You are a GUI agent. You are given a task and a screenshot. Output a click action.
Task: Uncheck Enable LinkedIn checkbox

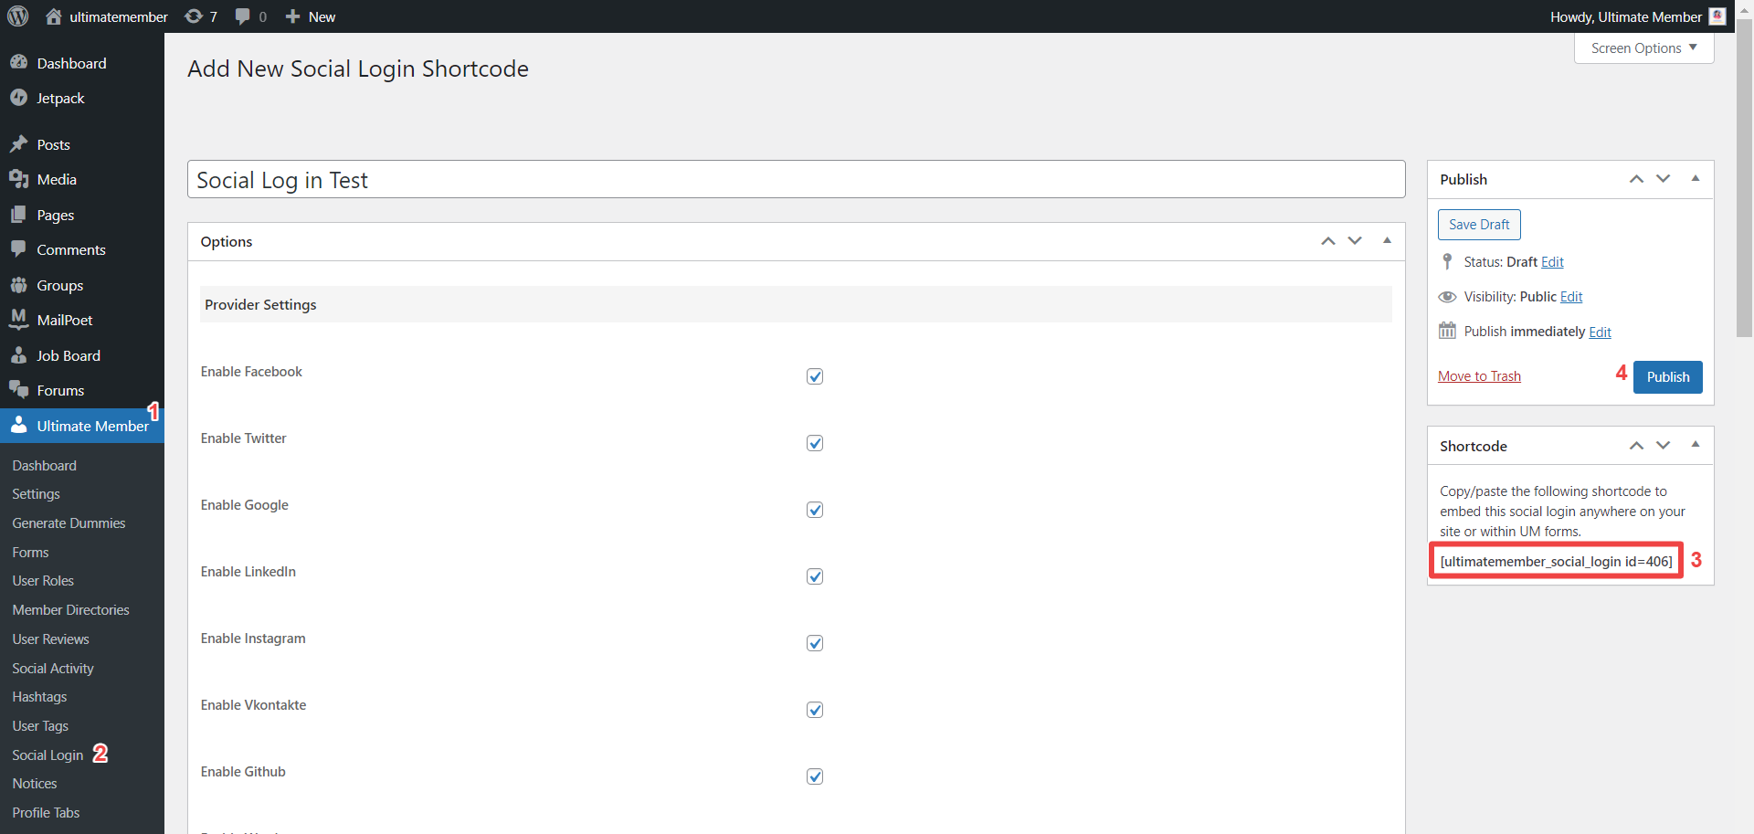[815, 576]
